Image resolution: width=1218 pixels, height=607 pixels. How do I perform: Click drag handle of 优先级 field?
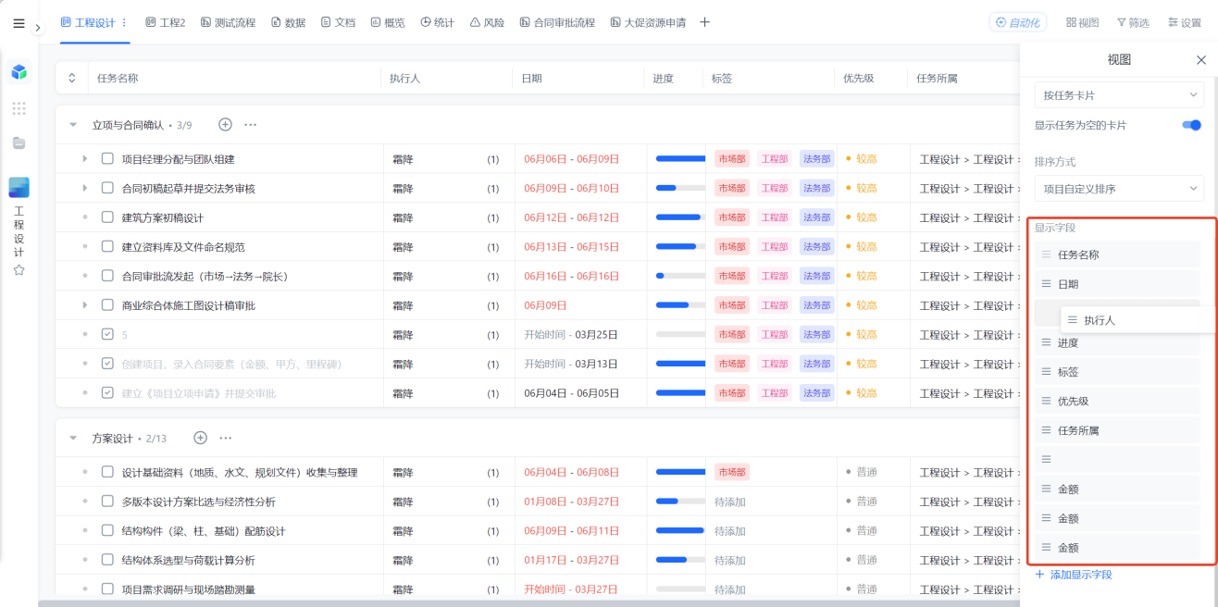click(x=1046, y=402)
